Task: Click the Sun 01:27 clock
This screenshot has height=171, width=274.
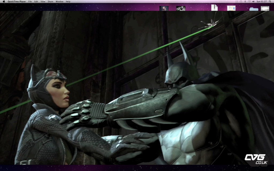Action: pyautogui.click(x=262, y=2)
